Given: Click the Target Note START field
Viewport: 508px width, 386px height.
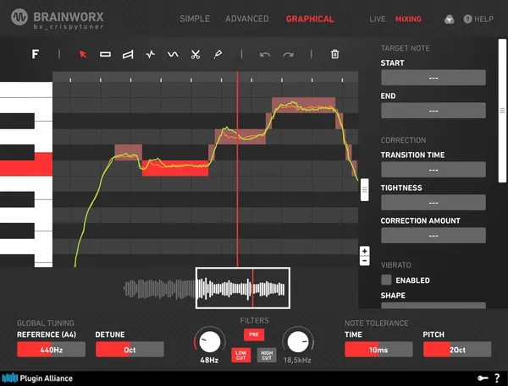Looking at the screenshot, I should [433, 78].
